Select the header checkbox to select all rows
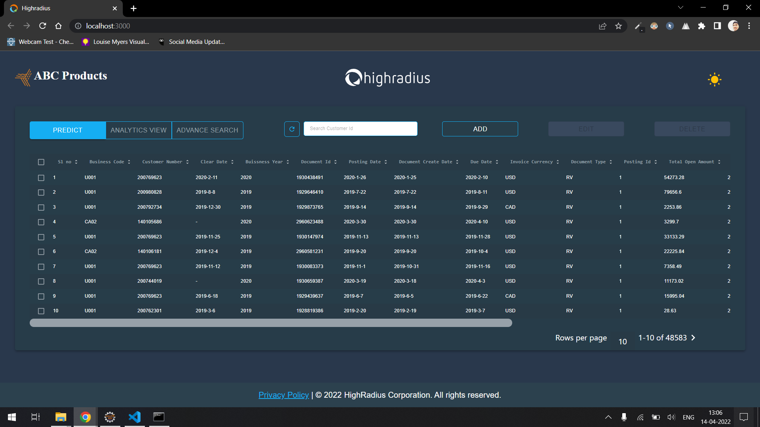Viewport: 760px width, 427px height. click(41, 162)
